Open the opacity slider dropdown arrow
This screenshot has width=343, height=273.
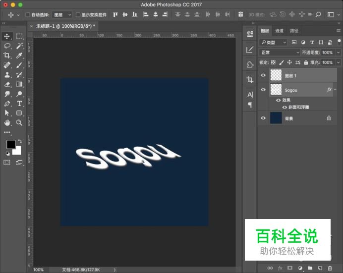pos(339,53)
